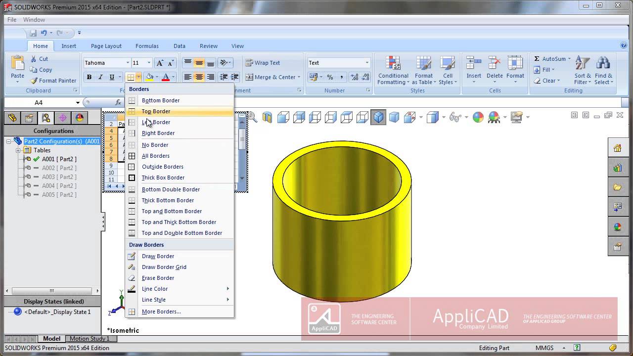
Task: Switch to Motion Study 1 tab
Action: pos(89,339)
